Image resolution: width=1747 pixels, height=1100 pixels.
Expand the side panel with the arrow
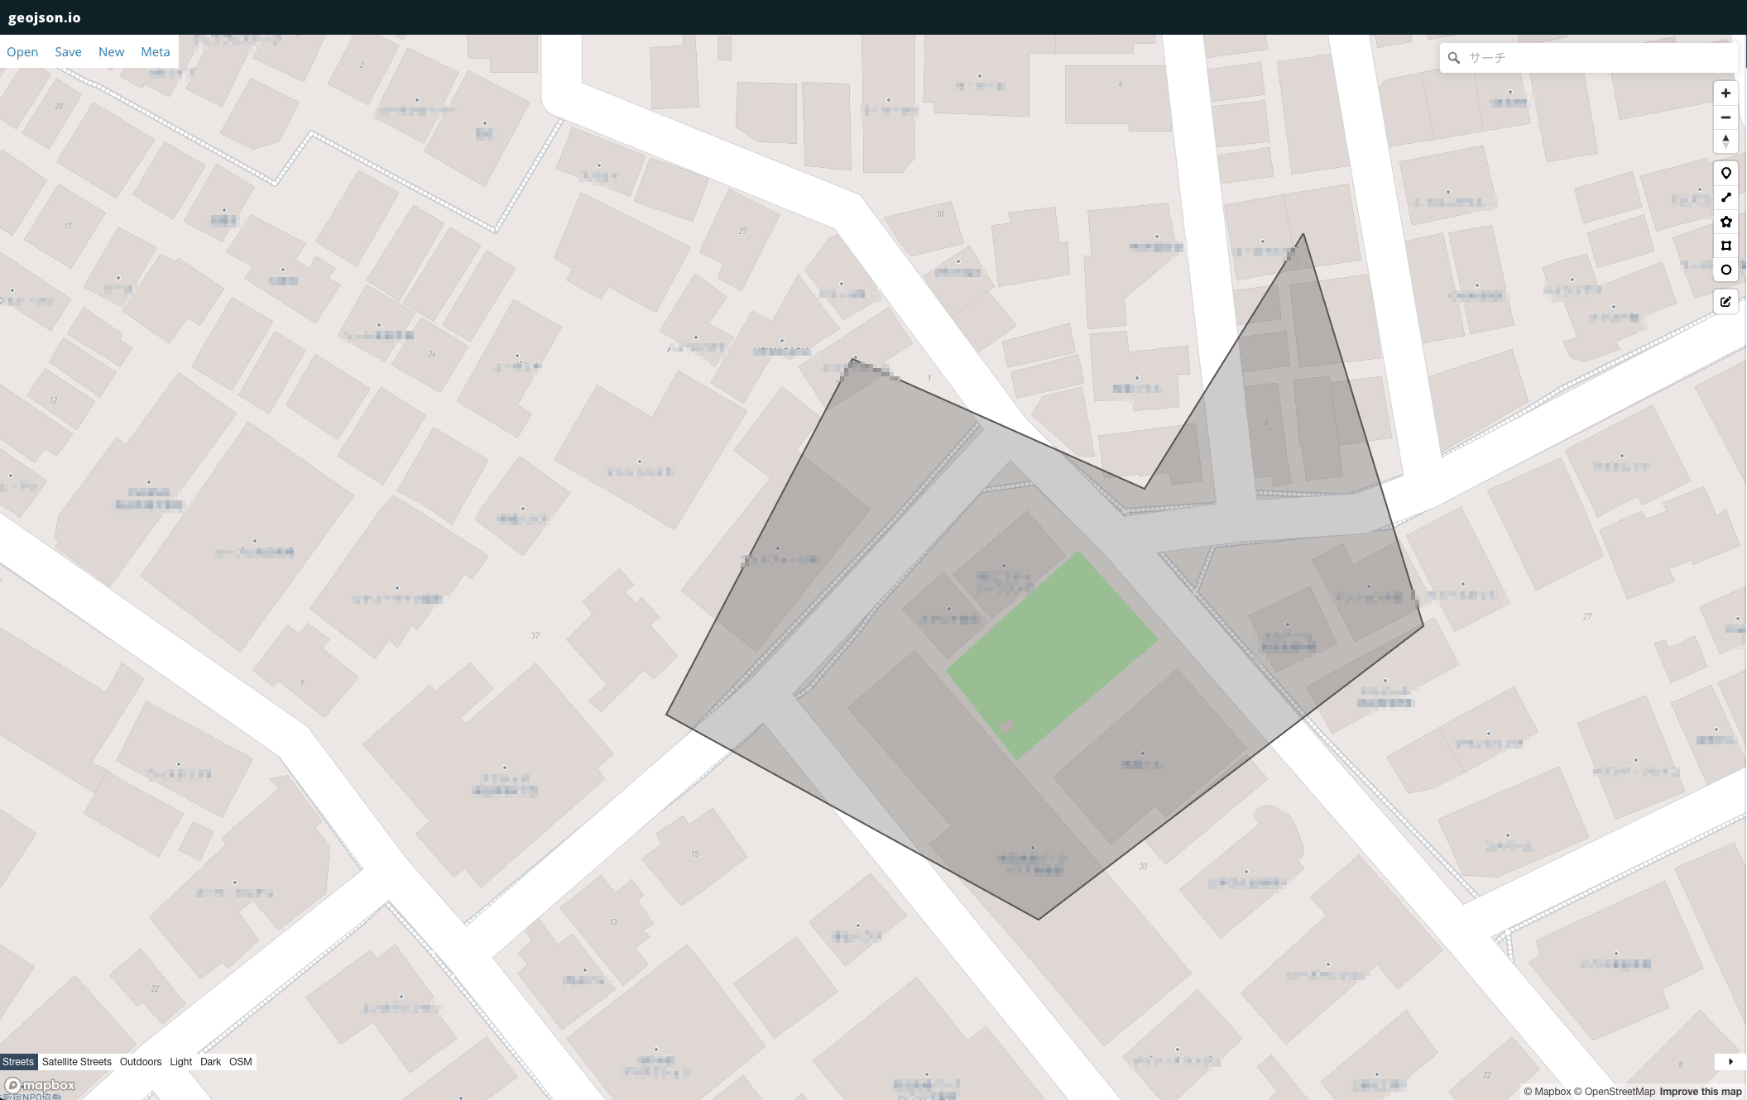pos(1730,1061)
